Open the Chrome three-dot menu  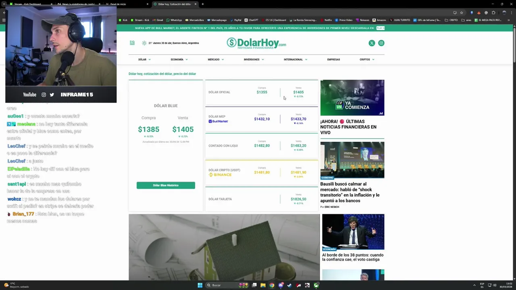(x=511, y=12)
